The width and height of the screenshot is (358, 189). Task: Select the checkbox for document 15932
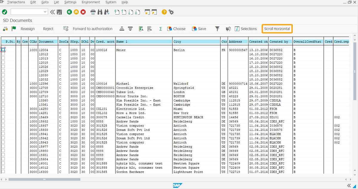[3, 121]
